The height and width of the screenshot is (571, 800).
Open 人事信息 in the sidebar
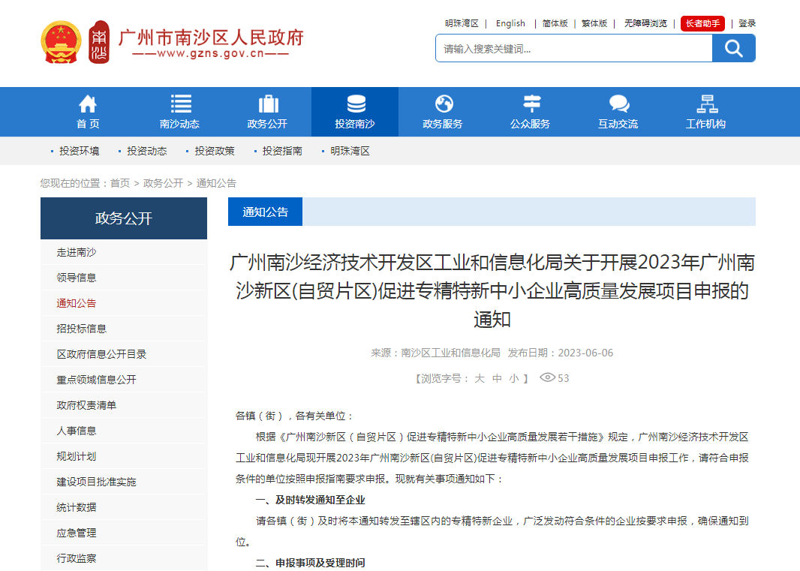tap(77, 431)
